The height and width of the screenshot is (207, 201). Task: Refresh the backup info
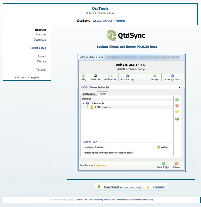163,147
